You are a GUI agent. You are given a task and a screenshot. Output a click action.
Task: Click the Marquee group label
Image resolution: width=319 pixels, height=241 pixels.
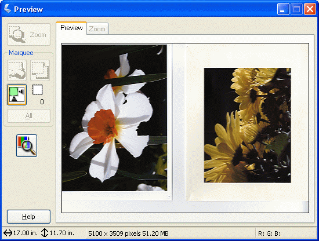(x=21, y=53)
